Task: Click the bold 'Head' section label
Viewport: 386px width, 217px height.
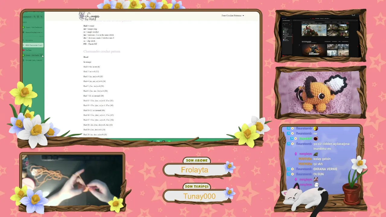Action: (x=86, y=57)
